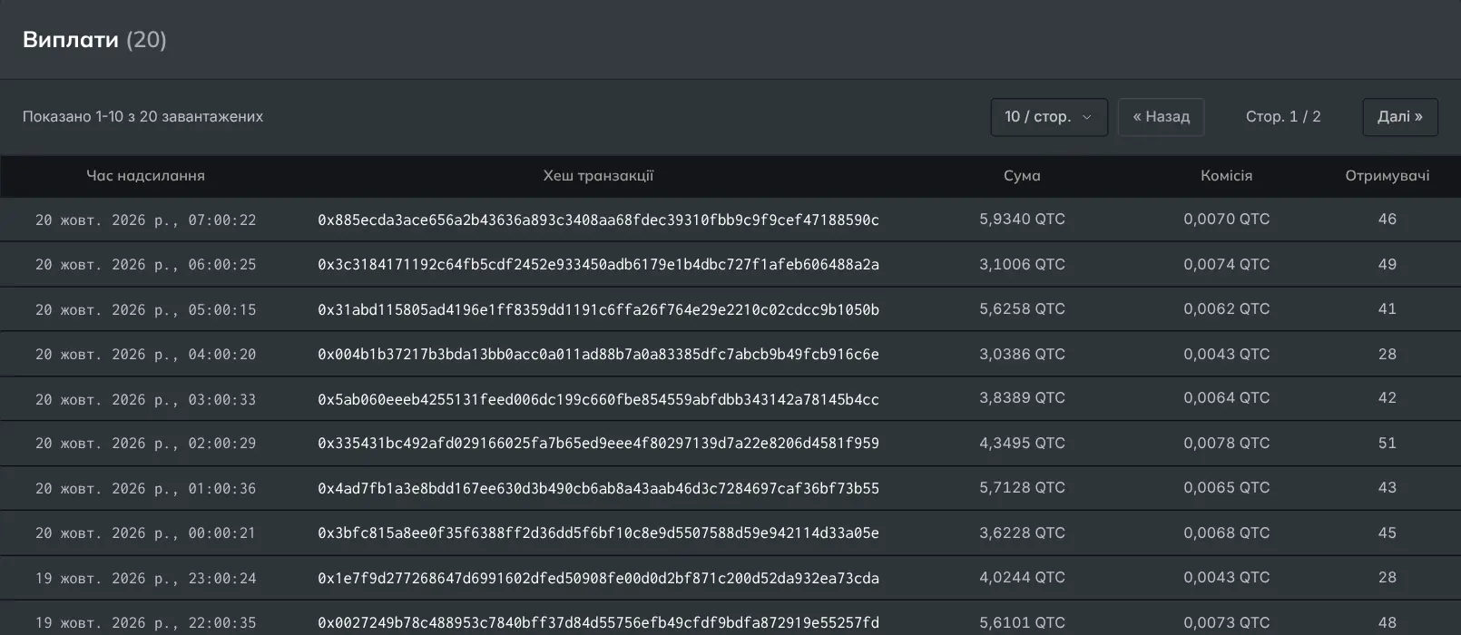The width and height of the screenshot is (1461, 635).
Task: Open transaction hash starting 0x5ab060ee
Action: click(598, 399)
